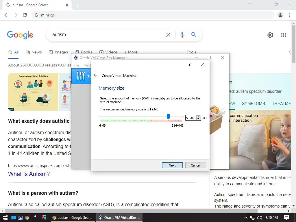296x222 pixels.
Task: Open the File menu in VirtualBox Manager
Action: tap(76, 65)
